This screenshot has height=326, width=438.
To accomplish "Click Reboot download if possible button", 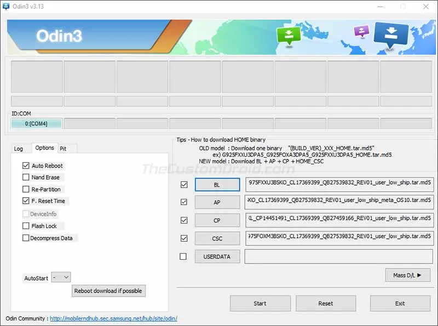I will click(x=109, y=290).
